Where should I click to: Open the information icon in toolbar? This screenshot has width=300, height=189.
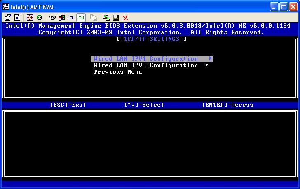tap(17, 18)
